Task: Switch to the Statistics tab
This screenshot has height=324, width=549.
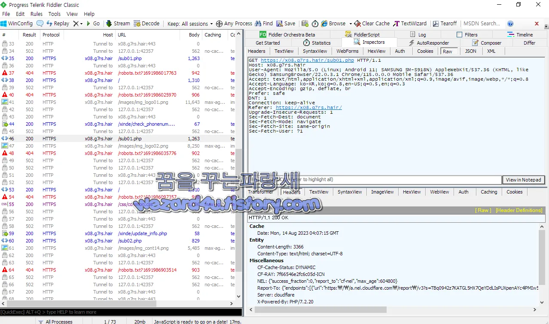Action: [317, 43]
